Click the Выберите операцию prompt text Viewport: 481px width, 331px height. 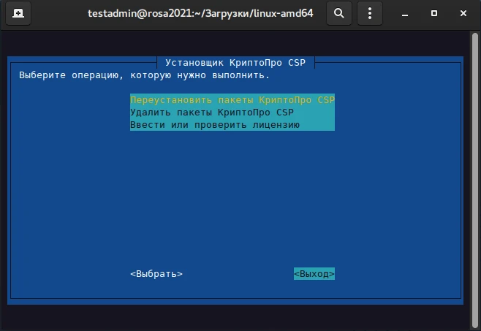click(x=145, y=75)
